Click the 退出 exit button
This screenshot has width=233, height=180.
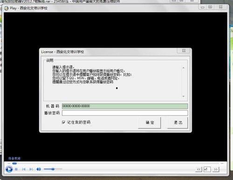coord(178,123)
